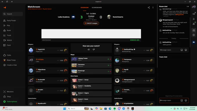Open the Laika Academy team icon in right rail
Viewport: 197px width, 111px height.
(x=194, y=42)
